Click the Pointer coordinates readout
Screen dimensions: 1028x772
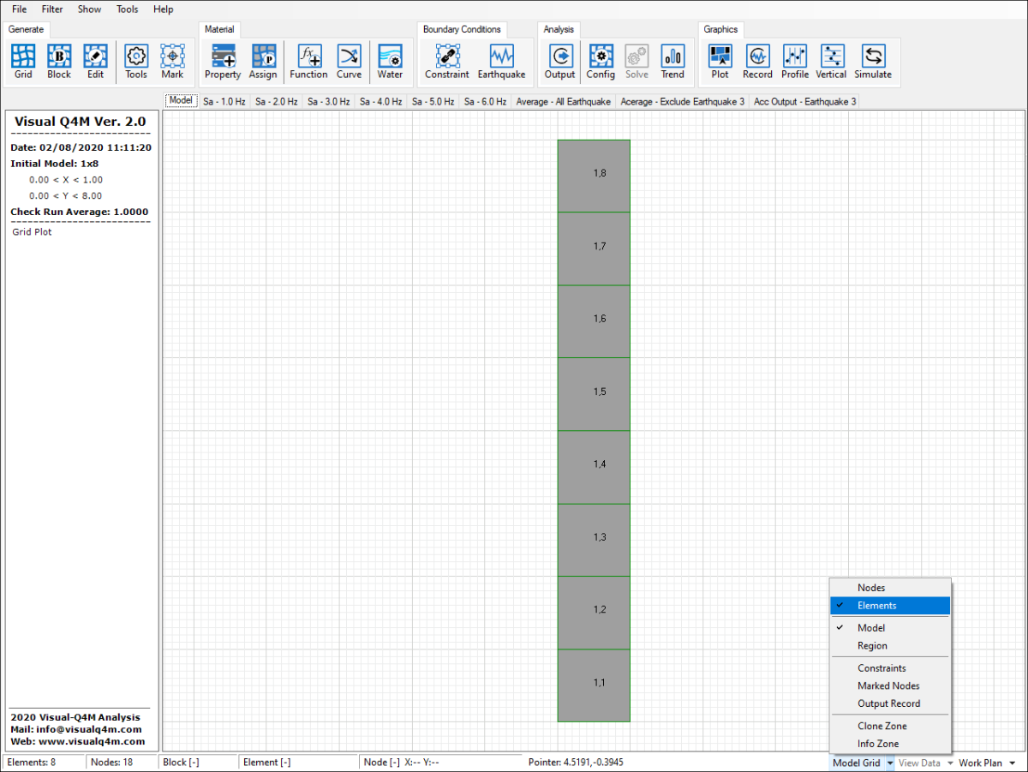pyautogui.click(x=576, y=763)
